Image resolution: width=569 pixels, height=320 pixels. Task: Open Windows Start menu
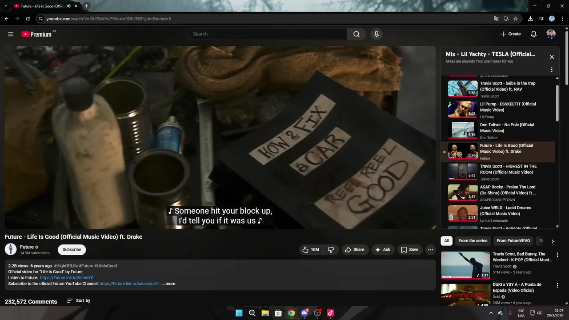click(x=239, y=313)
